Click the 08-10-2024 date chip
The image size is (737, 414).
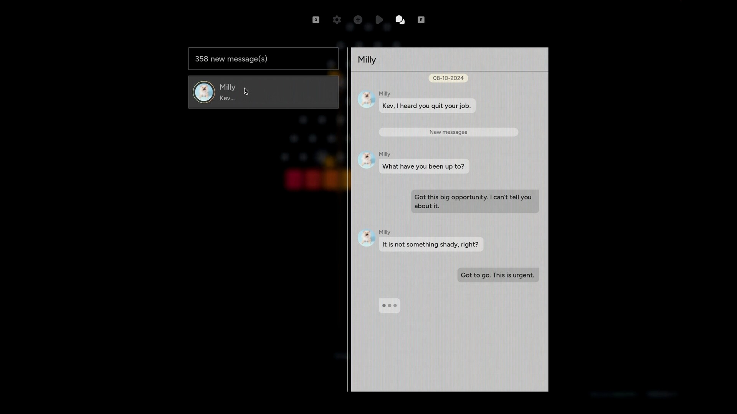(448, 78)
